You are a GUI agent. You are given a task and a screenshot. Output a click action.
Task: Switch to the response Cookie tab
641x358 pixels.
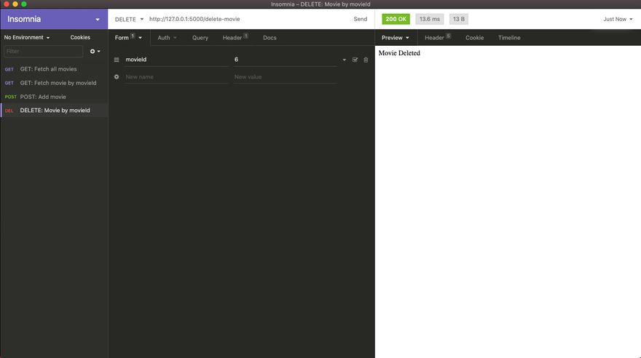(474, 38)
